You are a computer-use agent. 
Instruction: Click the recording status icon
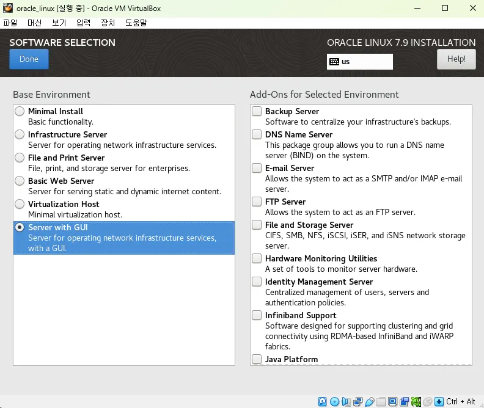[405, 401]
